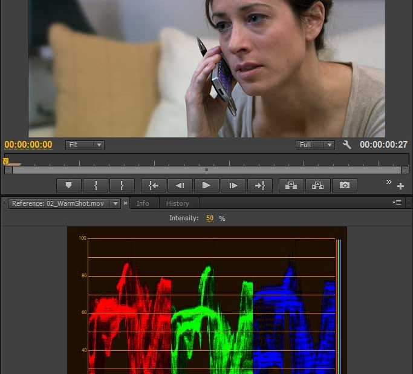
Task: Click the Add Marker button
Action: 69,186
